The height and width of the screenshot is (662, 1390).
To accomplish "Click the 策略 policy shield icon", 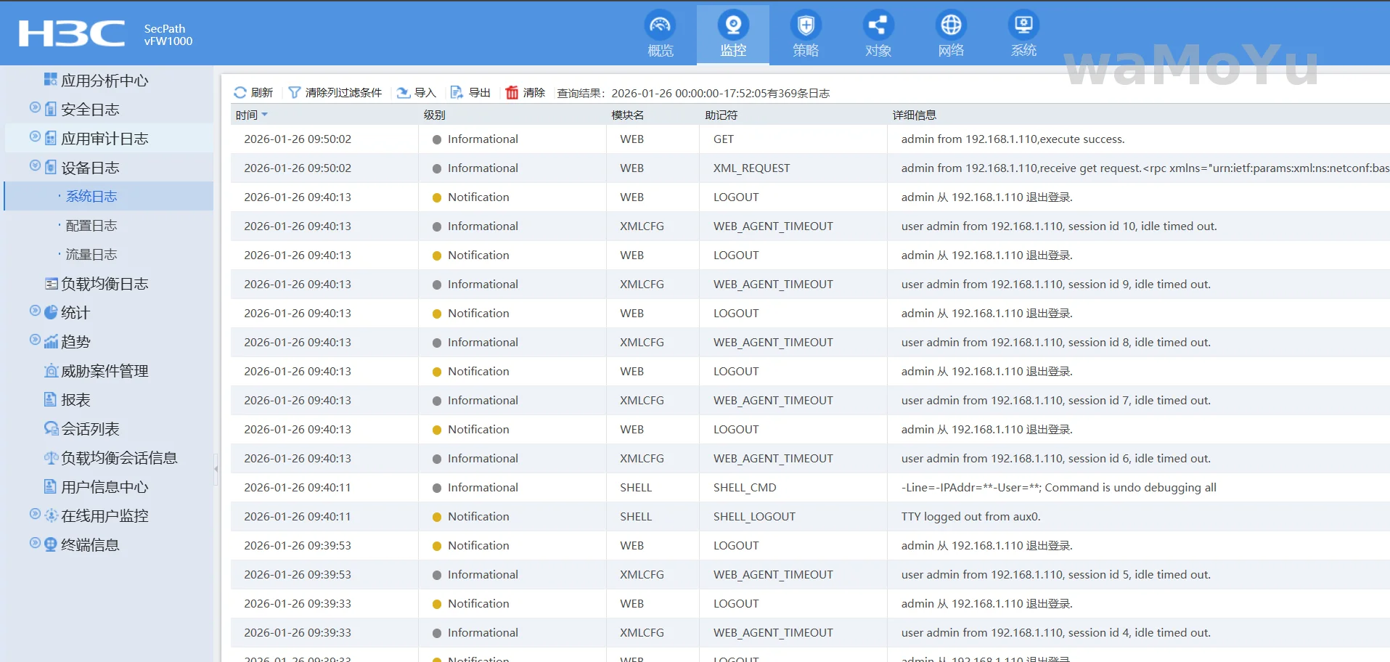I will [x=805, y=26].
